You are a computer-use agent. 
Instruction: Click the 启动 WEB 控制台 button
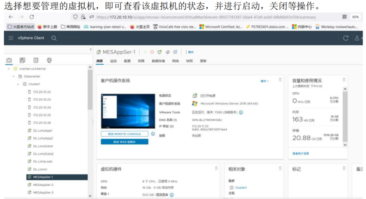pyautogui.click(x=124, y=142)
